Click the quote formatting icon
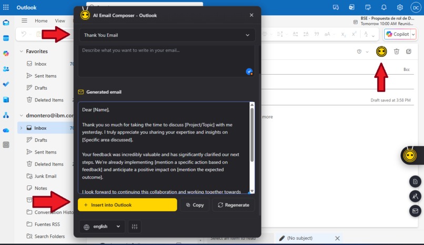424x245 pixels. pos(316,34)
